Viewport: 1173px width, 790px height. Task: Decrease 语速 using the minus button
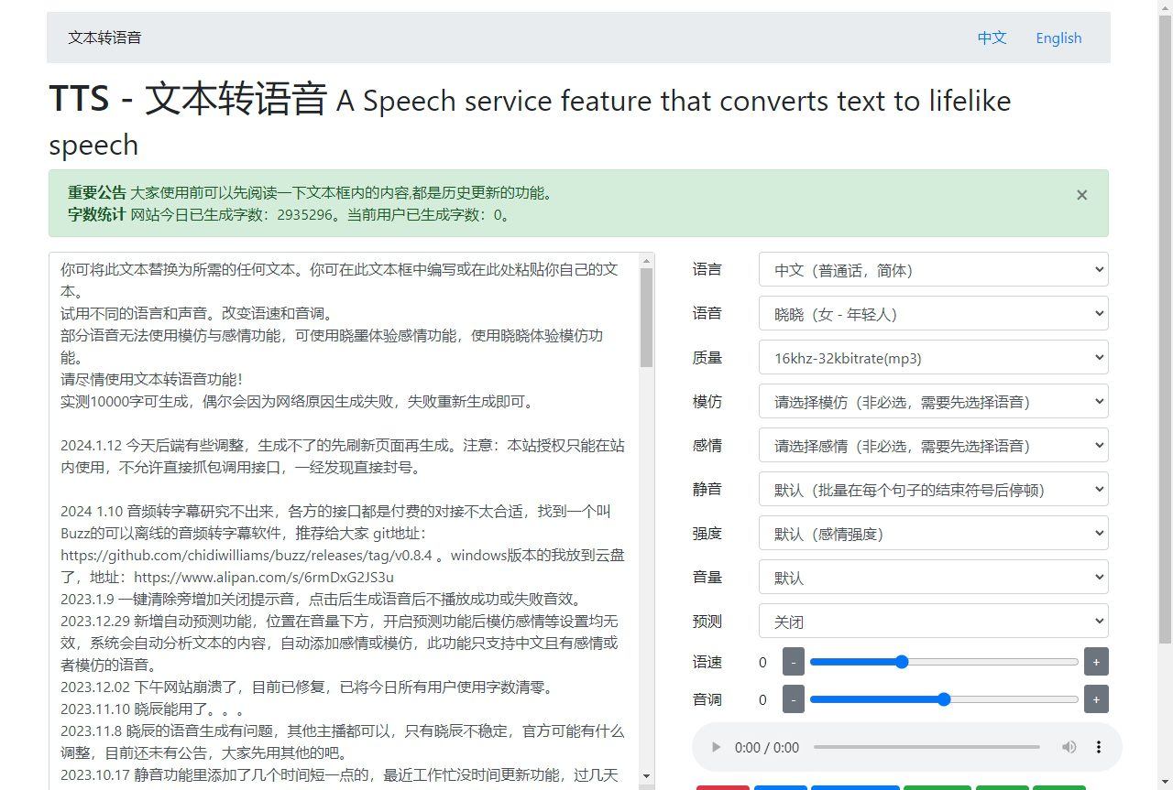793,661
